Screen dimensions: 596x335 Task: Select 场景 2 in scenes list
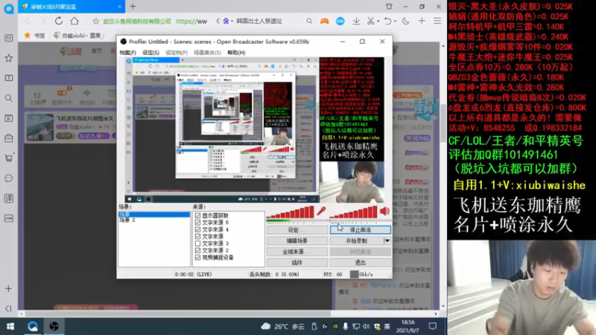coord(127,220)
